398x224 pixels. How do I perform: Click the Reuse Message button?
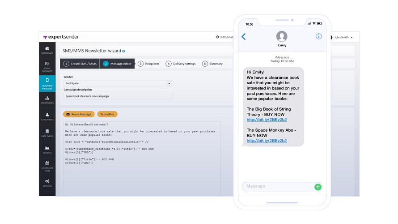(x=79, y=114)
